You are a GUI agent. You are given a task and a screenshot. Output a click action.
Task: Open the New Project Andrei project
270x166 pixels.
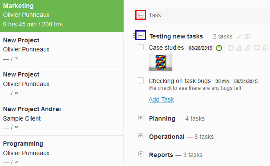click(62, 118)
